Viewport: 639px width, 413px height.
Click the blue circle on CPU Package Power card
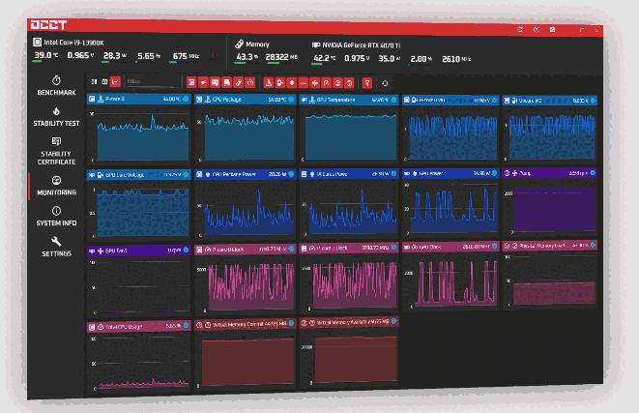pos(291,174)
